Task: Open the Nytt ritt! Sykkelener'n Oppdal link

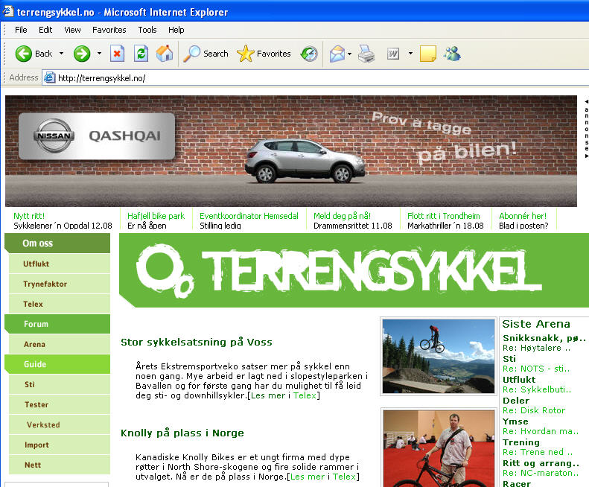Action: pos(63,220)
